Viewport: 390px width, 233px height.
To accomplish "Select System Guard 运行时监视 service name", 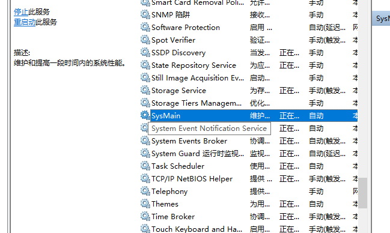I will point(198,154).
